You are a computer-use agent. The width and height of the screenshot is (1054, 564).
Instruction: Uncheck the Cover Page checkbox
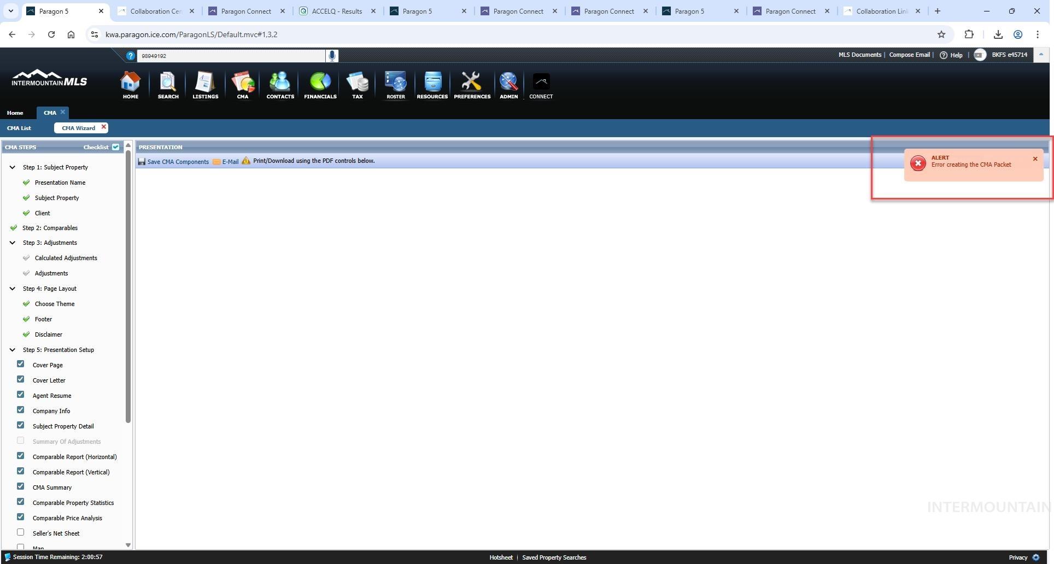21,364
